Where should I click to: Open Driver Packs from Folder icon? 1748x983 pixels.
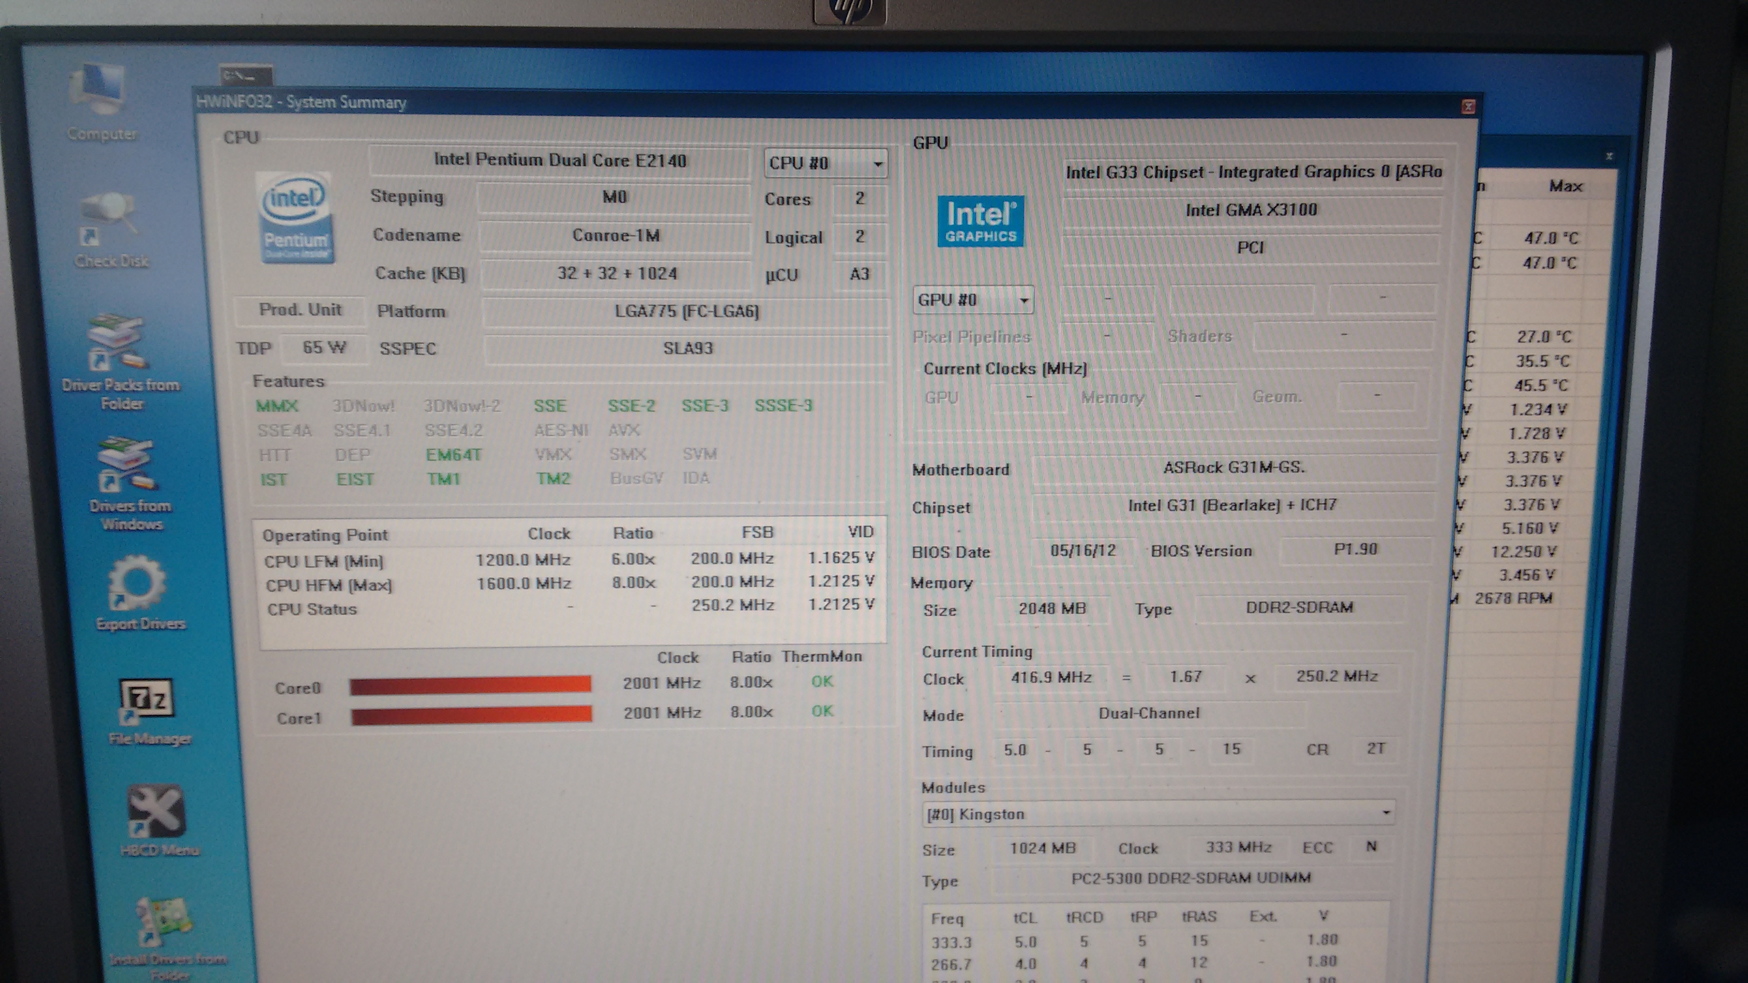[x=119, y=360]
